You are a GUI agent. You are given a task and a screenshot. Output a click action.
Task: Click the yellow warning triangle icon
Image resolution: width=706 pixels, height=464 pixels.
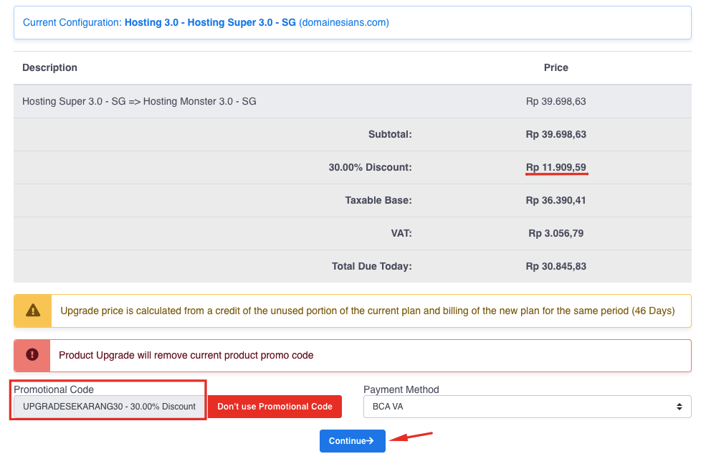click(x=32, y=311)
